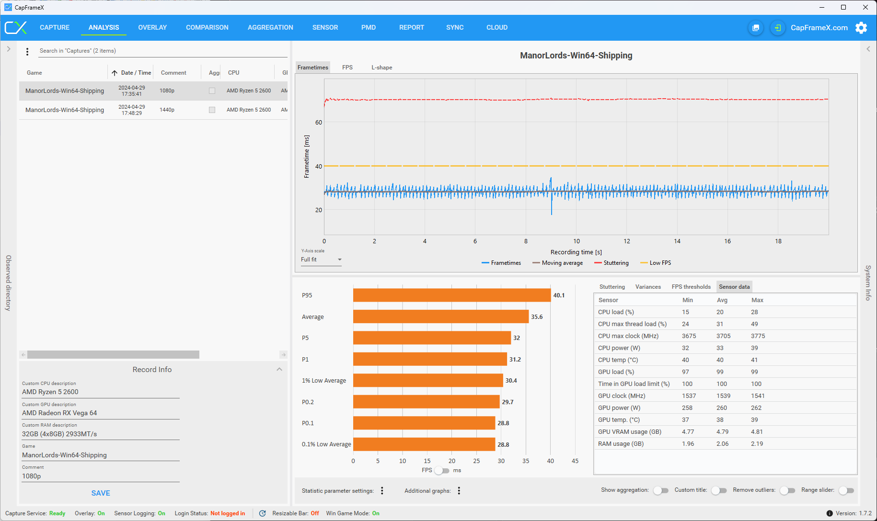Screen dimensions: 877x521
Task: Sort captures by the CPU column header
Action: (x=233, y=73)
